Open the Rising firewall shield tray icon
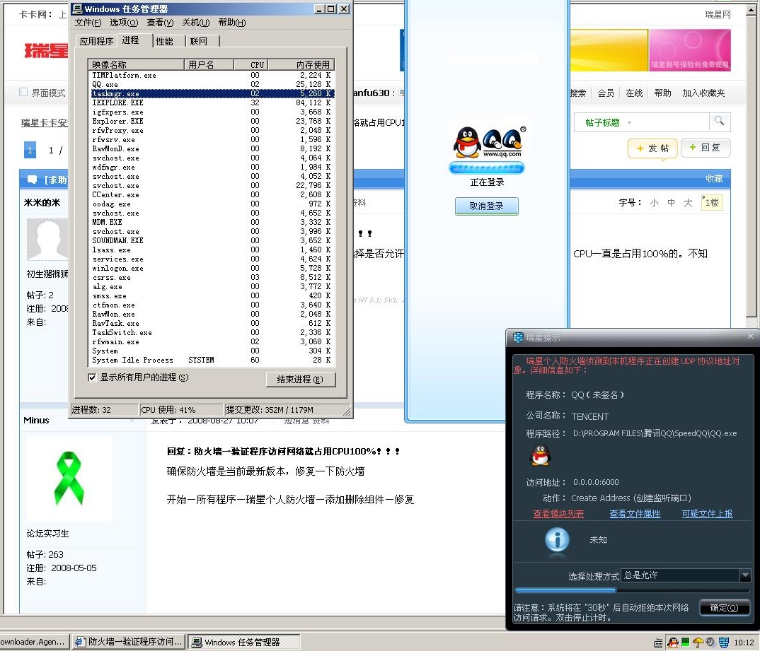The width and height of the screenshot is (760, 651). tap(724, 643)
